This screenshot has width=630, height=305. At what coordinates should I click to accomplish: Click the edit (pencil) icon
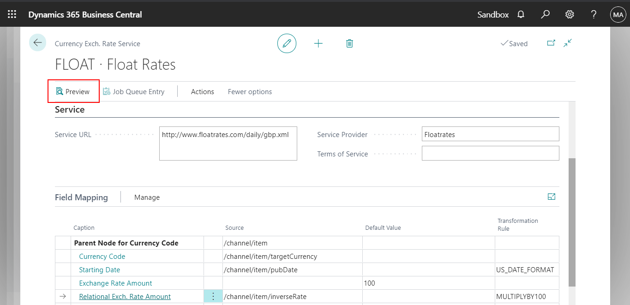coord(287,43)
